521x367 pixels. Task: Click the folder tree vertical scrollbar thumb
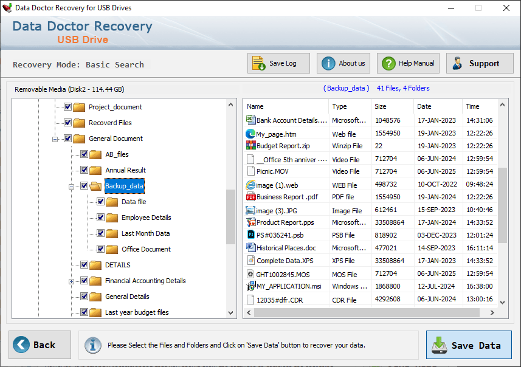230,216
